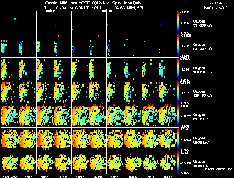Click the '1.164' color scale value
The height and width of the screenshot is (178, 234).
tap(184, 129)
